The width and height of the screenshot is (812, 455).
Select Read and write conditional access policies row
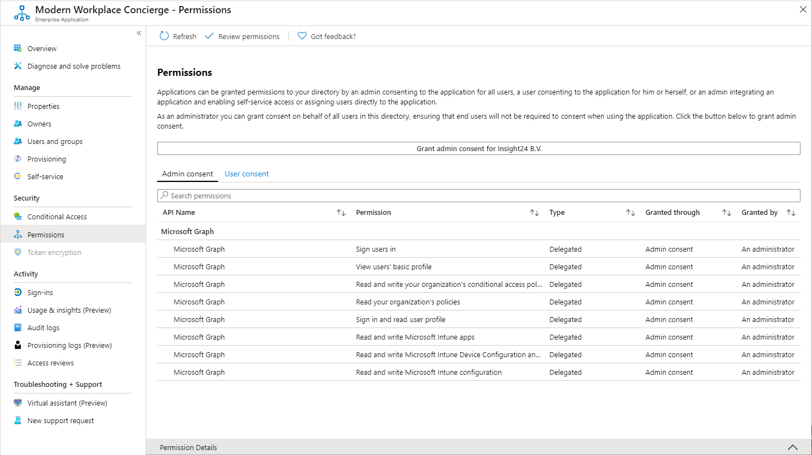pos(479,284)
